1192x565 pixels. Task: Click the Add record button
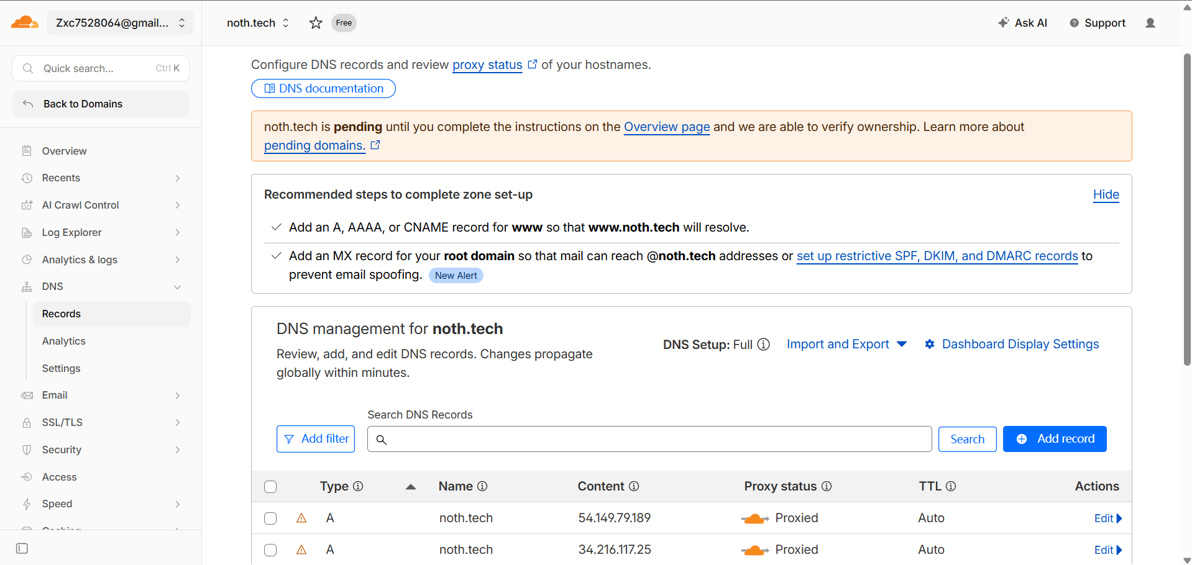1054,439
